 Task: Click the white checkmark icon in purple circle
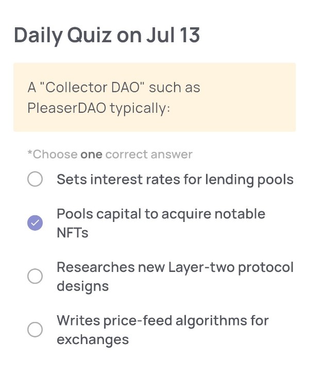click(35, 223)
